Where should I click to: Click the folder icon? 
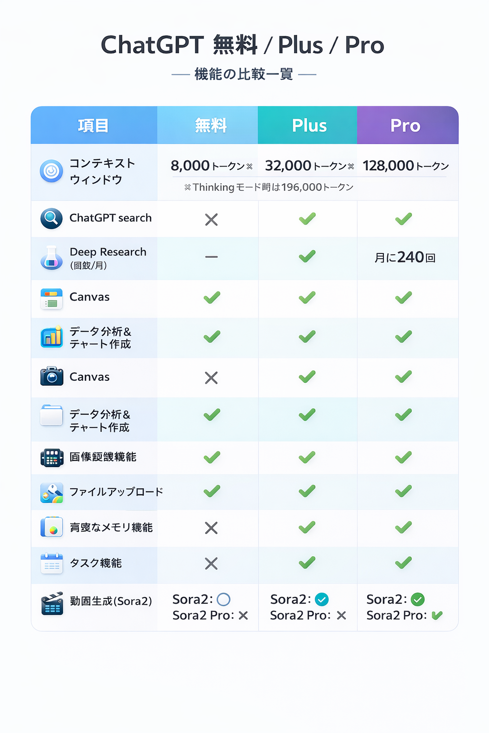coord(52,415)
